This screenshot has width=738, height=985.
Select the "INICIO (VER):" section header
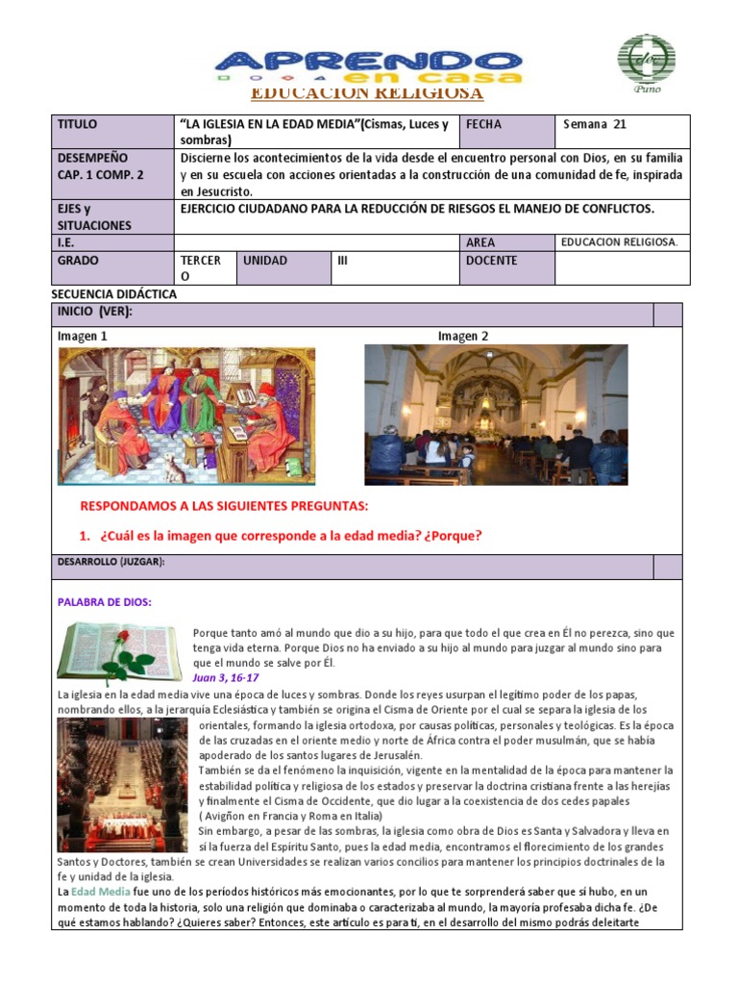tap(353, 315)
